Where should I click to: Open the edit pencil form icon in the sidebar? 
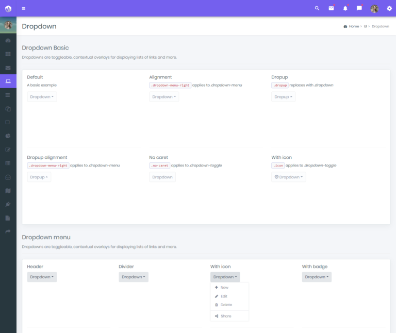point(8,149)
